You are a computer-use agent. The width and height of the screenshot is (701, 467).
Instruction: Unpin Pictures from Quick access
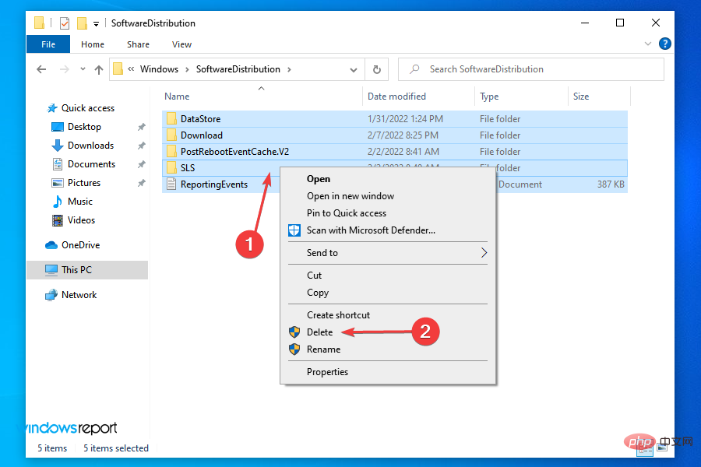[x=141, y=182]
